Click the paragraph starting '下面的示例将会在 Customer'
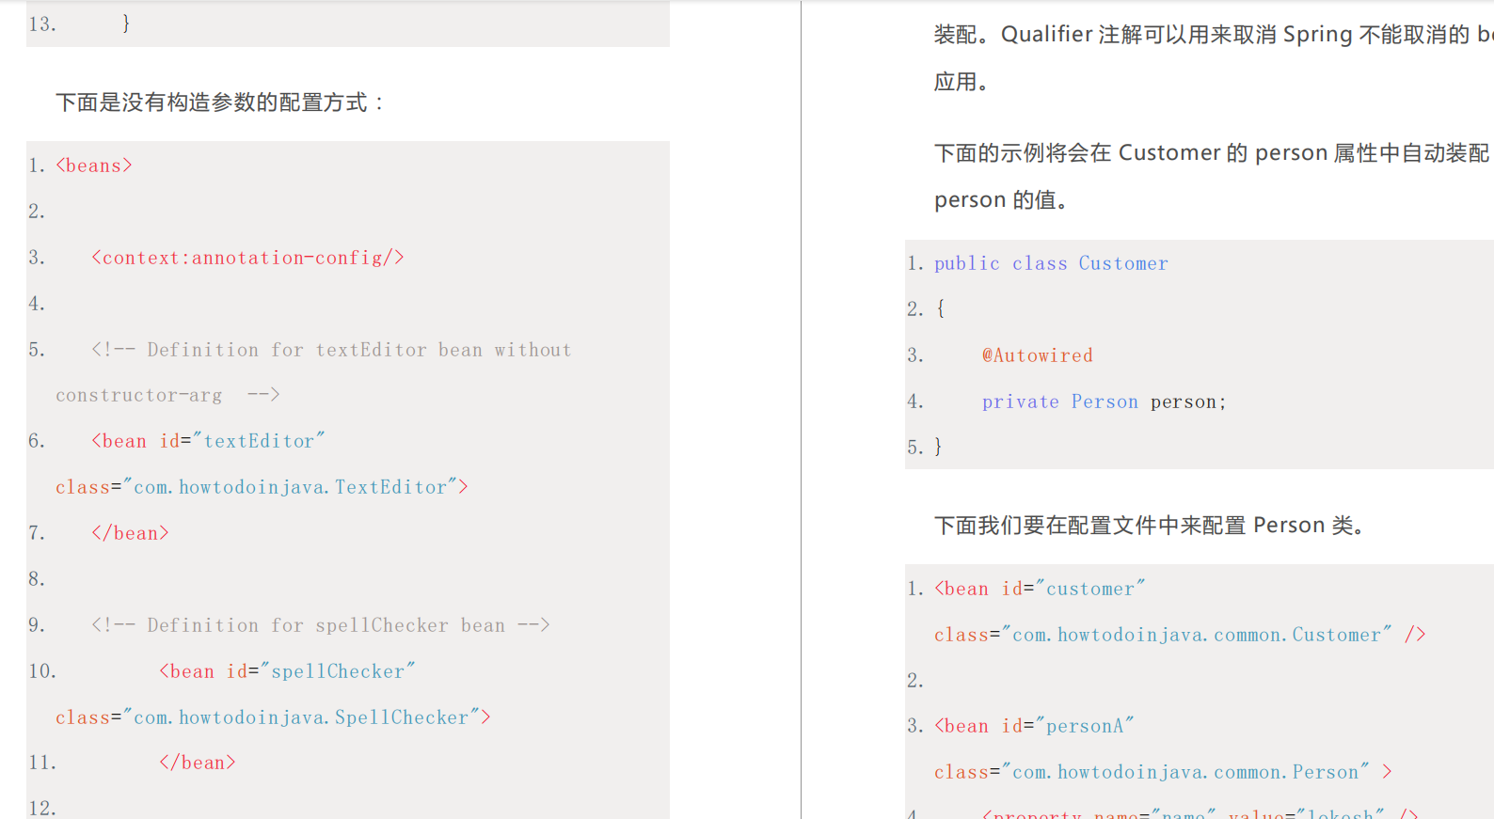The height and width of the screenshot is (819, 1494). 1214,153
